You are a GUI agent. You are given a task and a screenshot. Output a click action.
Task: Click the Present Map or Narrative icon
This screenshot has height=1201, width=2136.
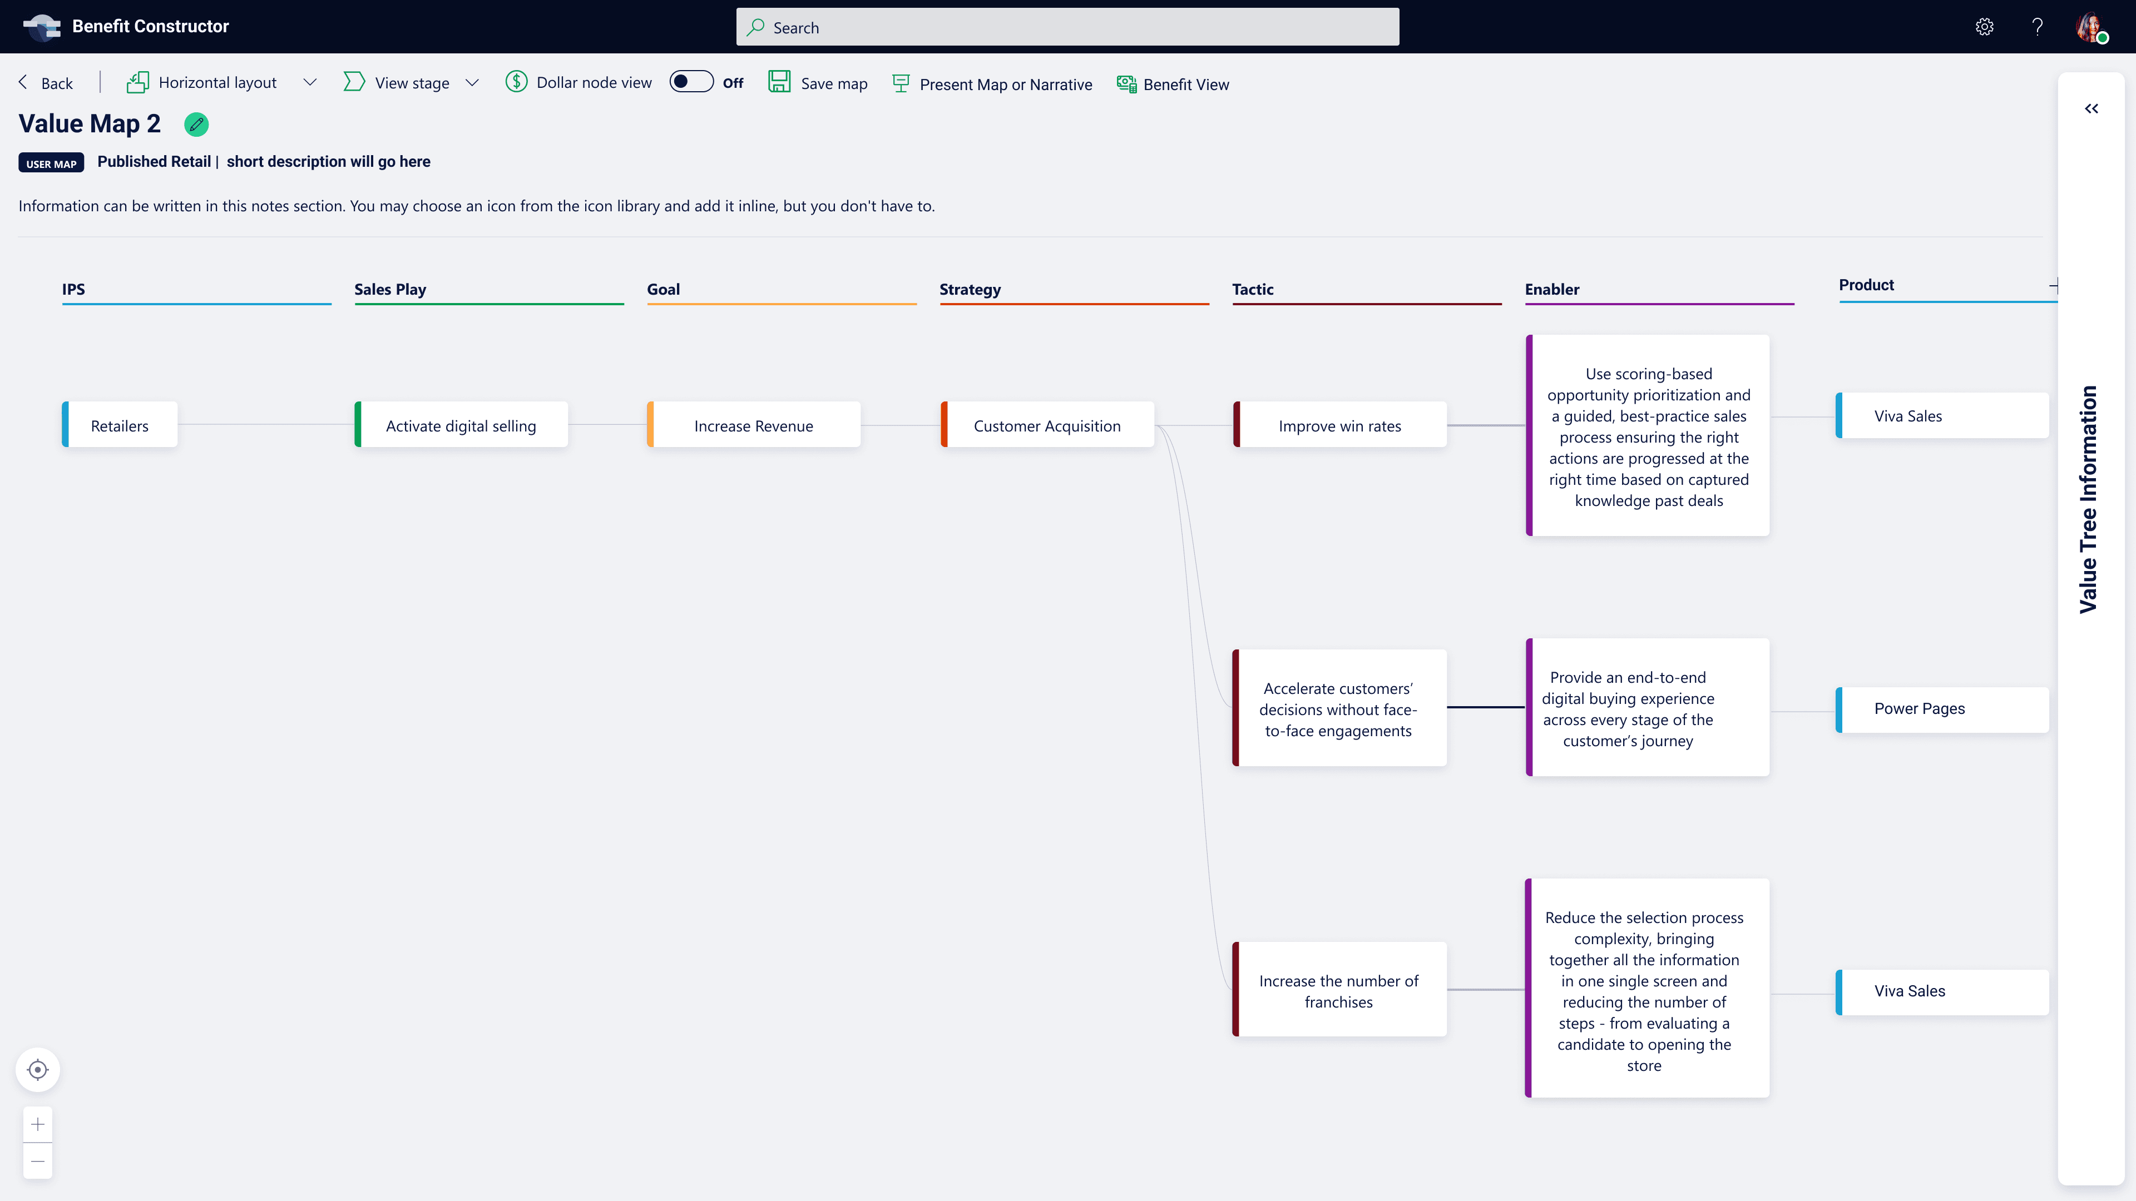click(x=901, y=84)
